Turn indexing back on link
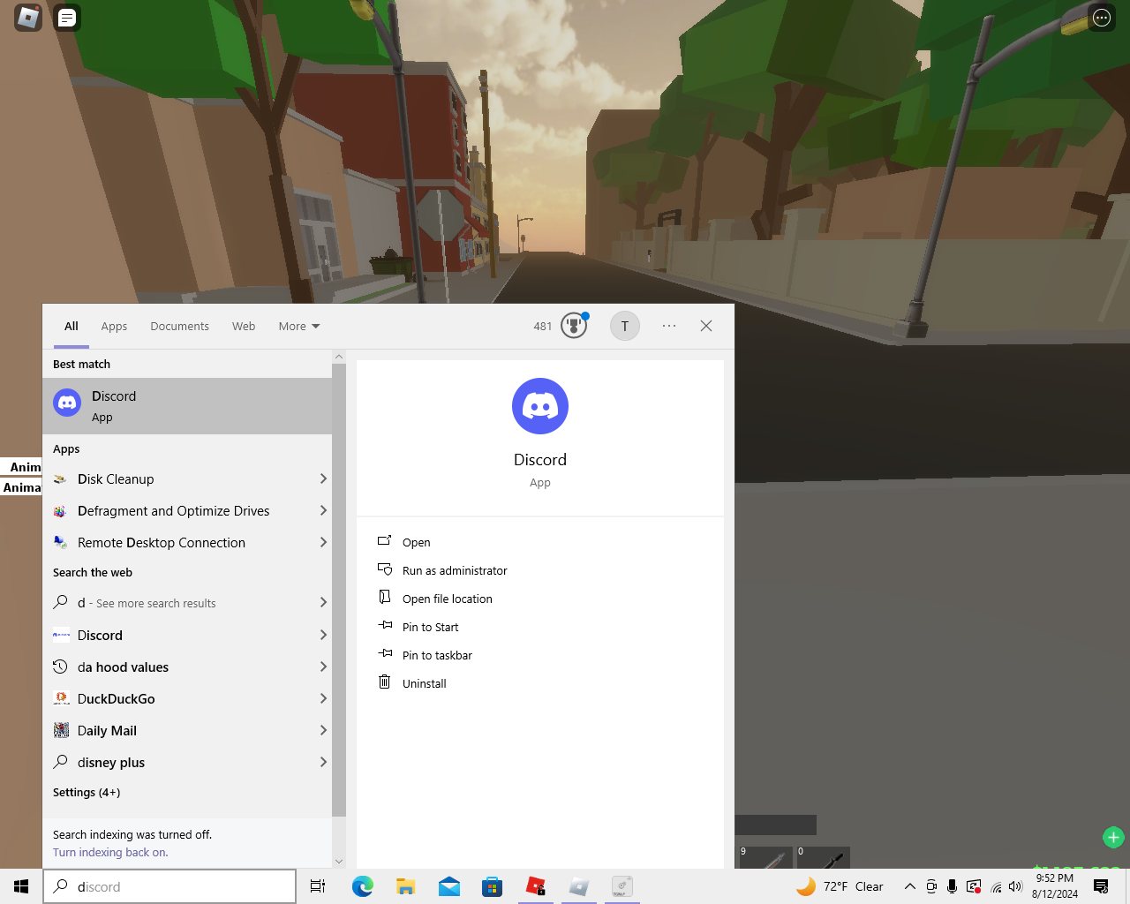 click(x=110, y=852)
